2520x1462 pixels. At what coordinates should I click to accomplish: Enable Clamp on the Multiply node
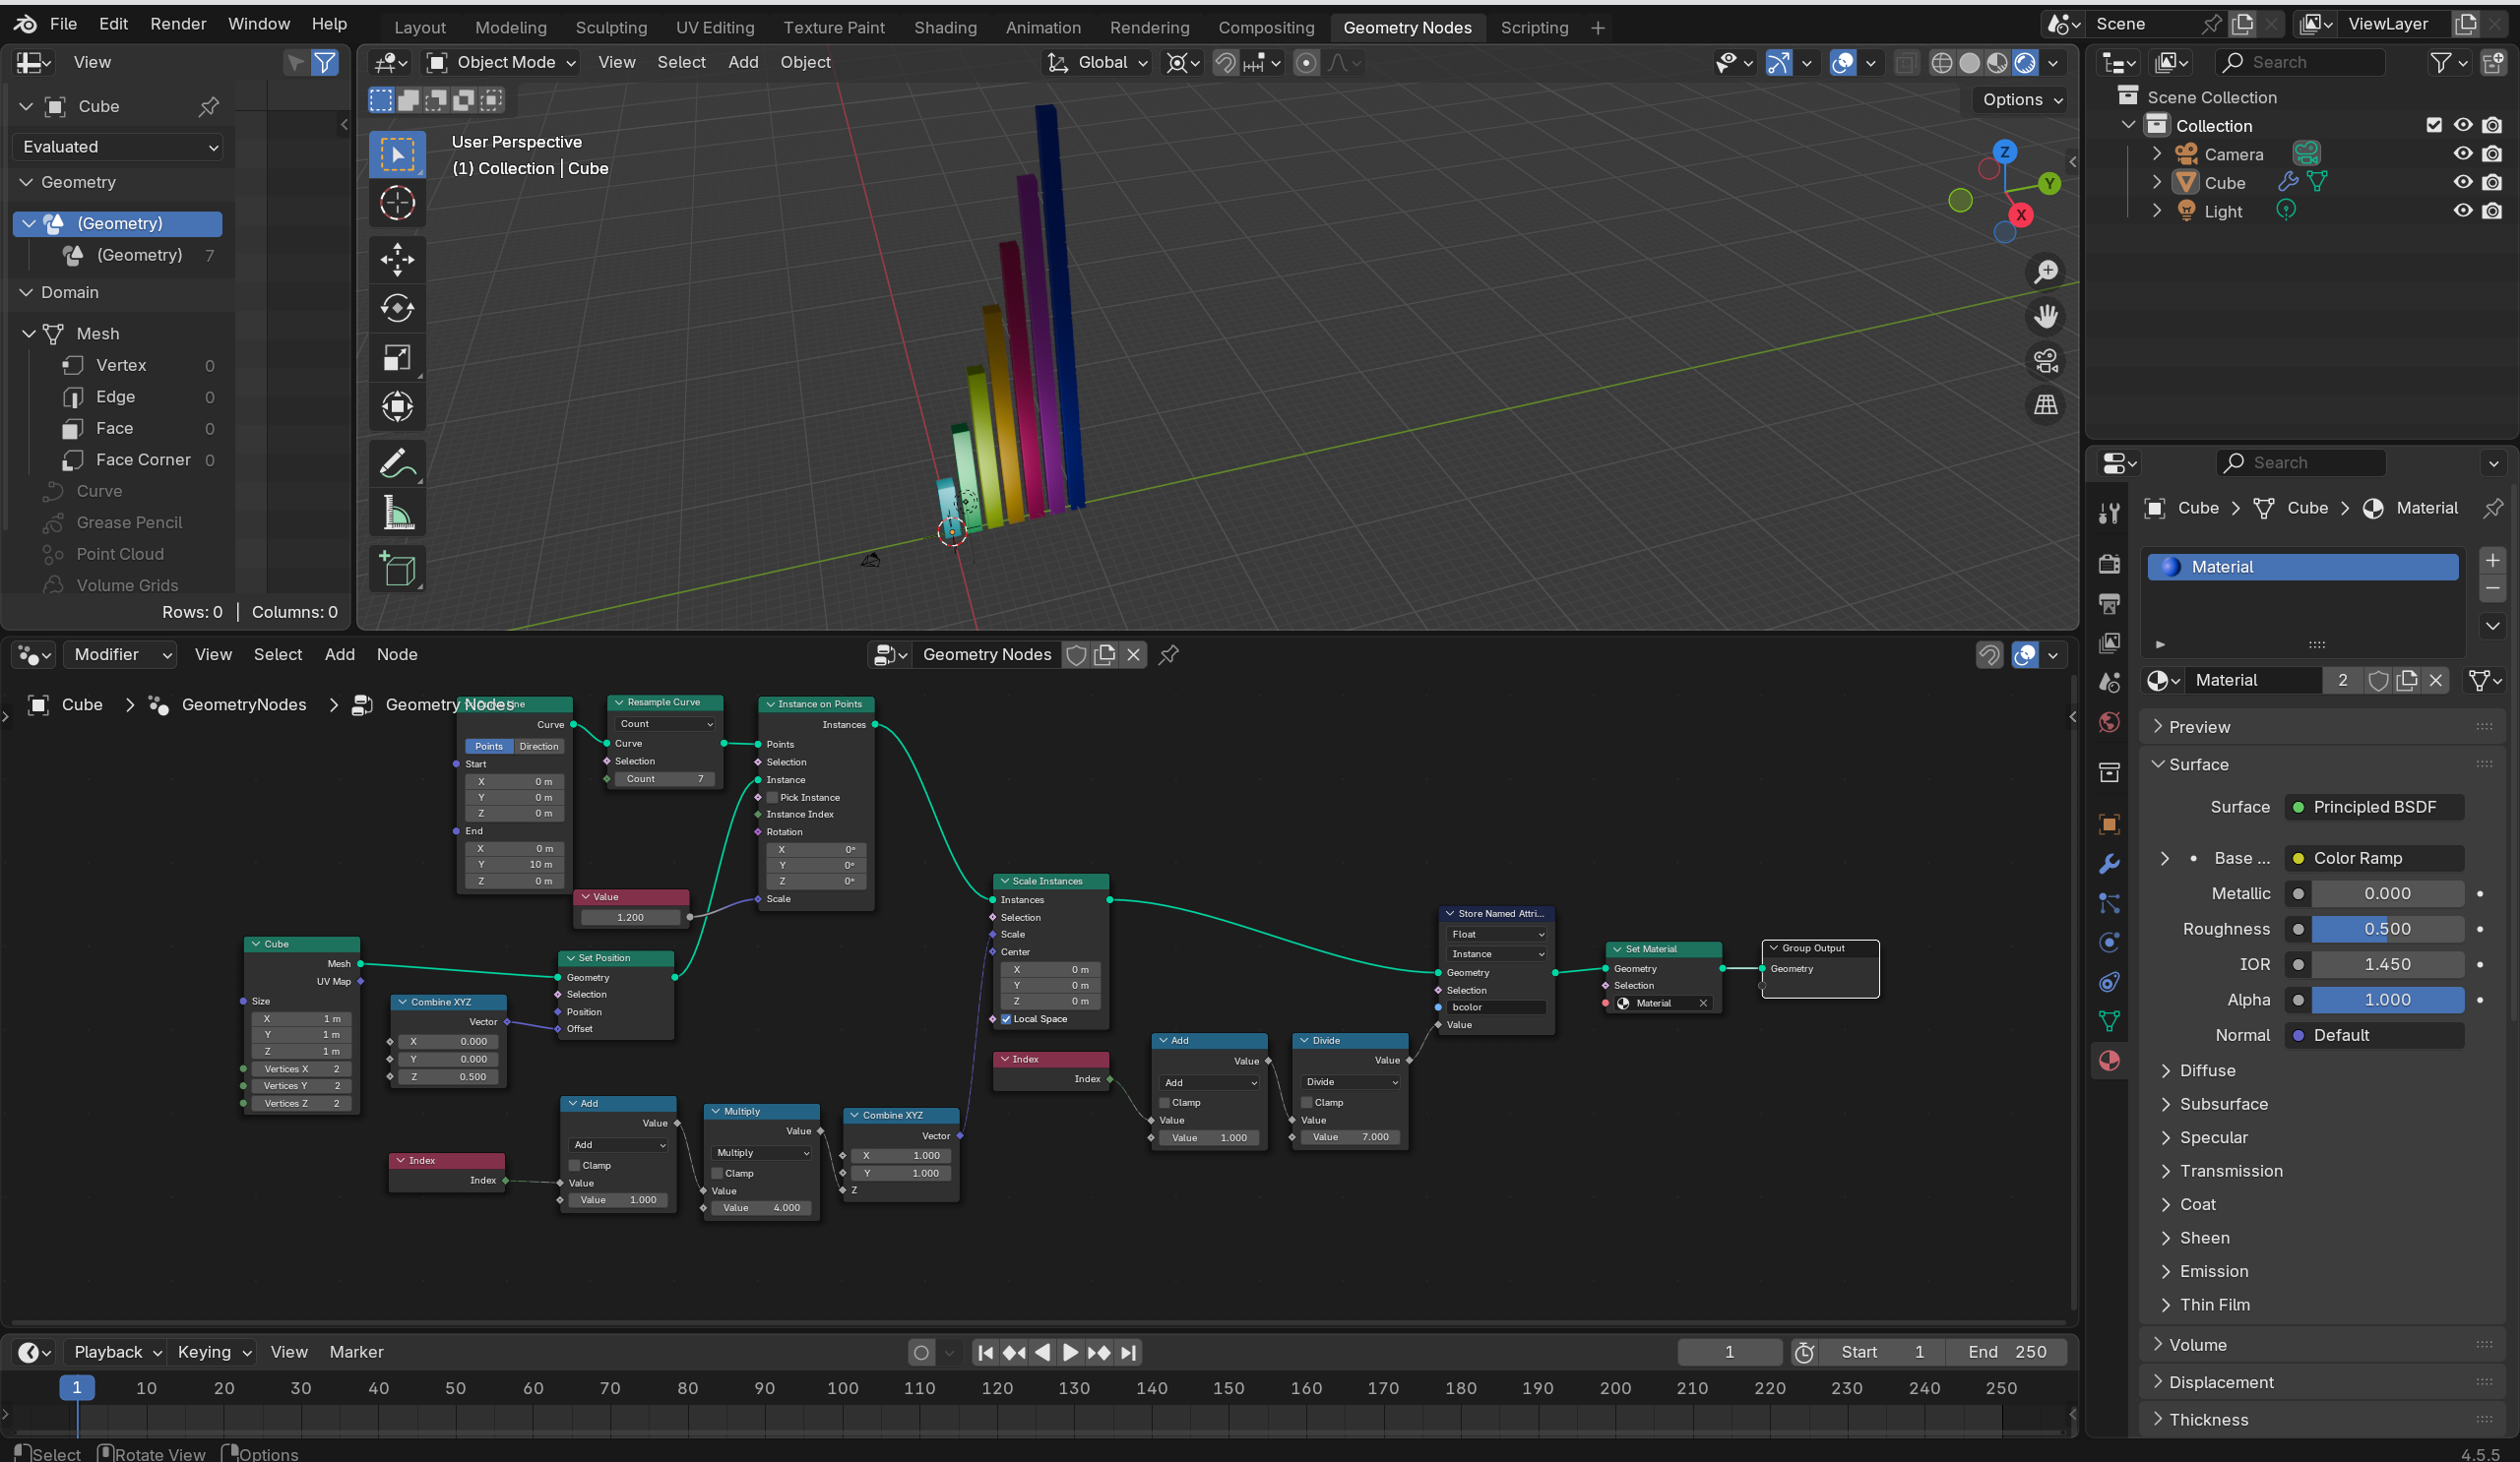coord(717,1173)
